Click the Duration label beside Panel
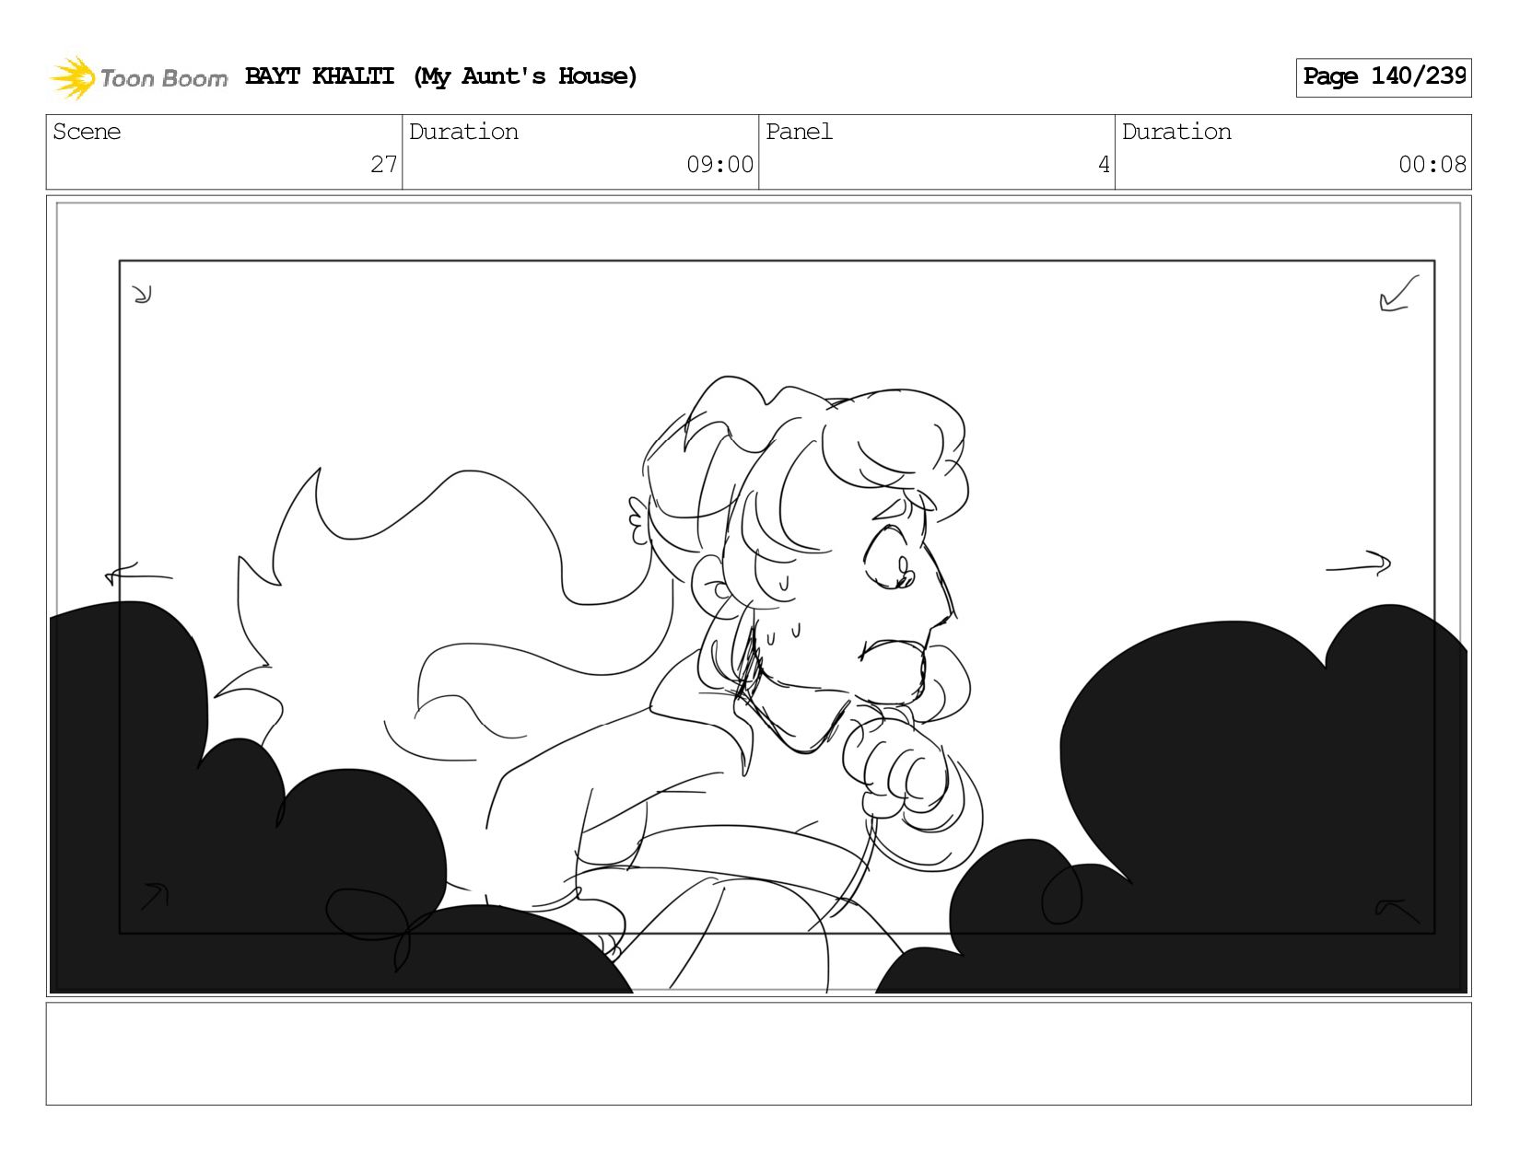The height and width of the screenshot is (1174, 1520). click(1176, 132)
